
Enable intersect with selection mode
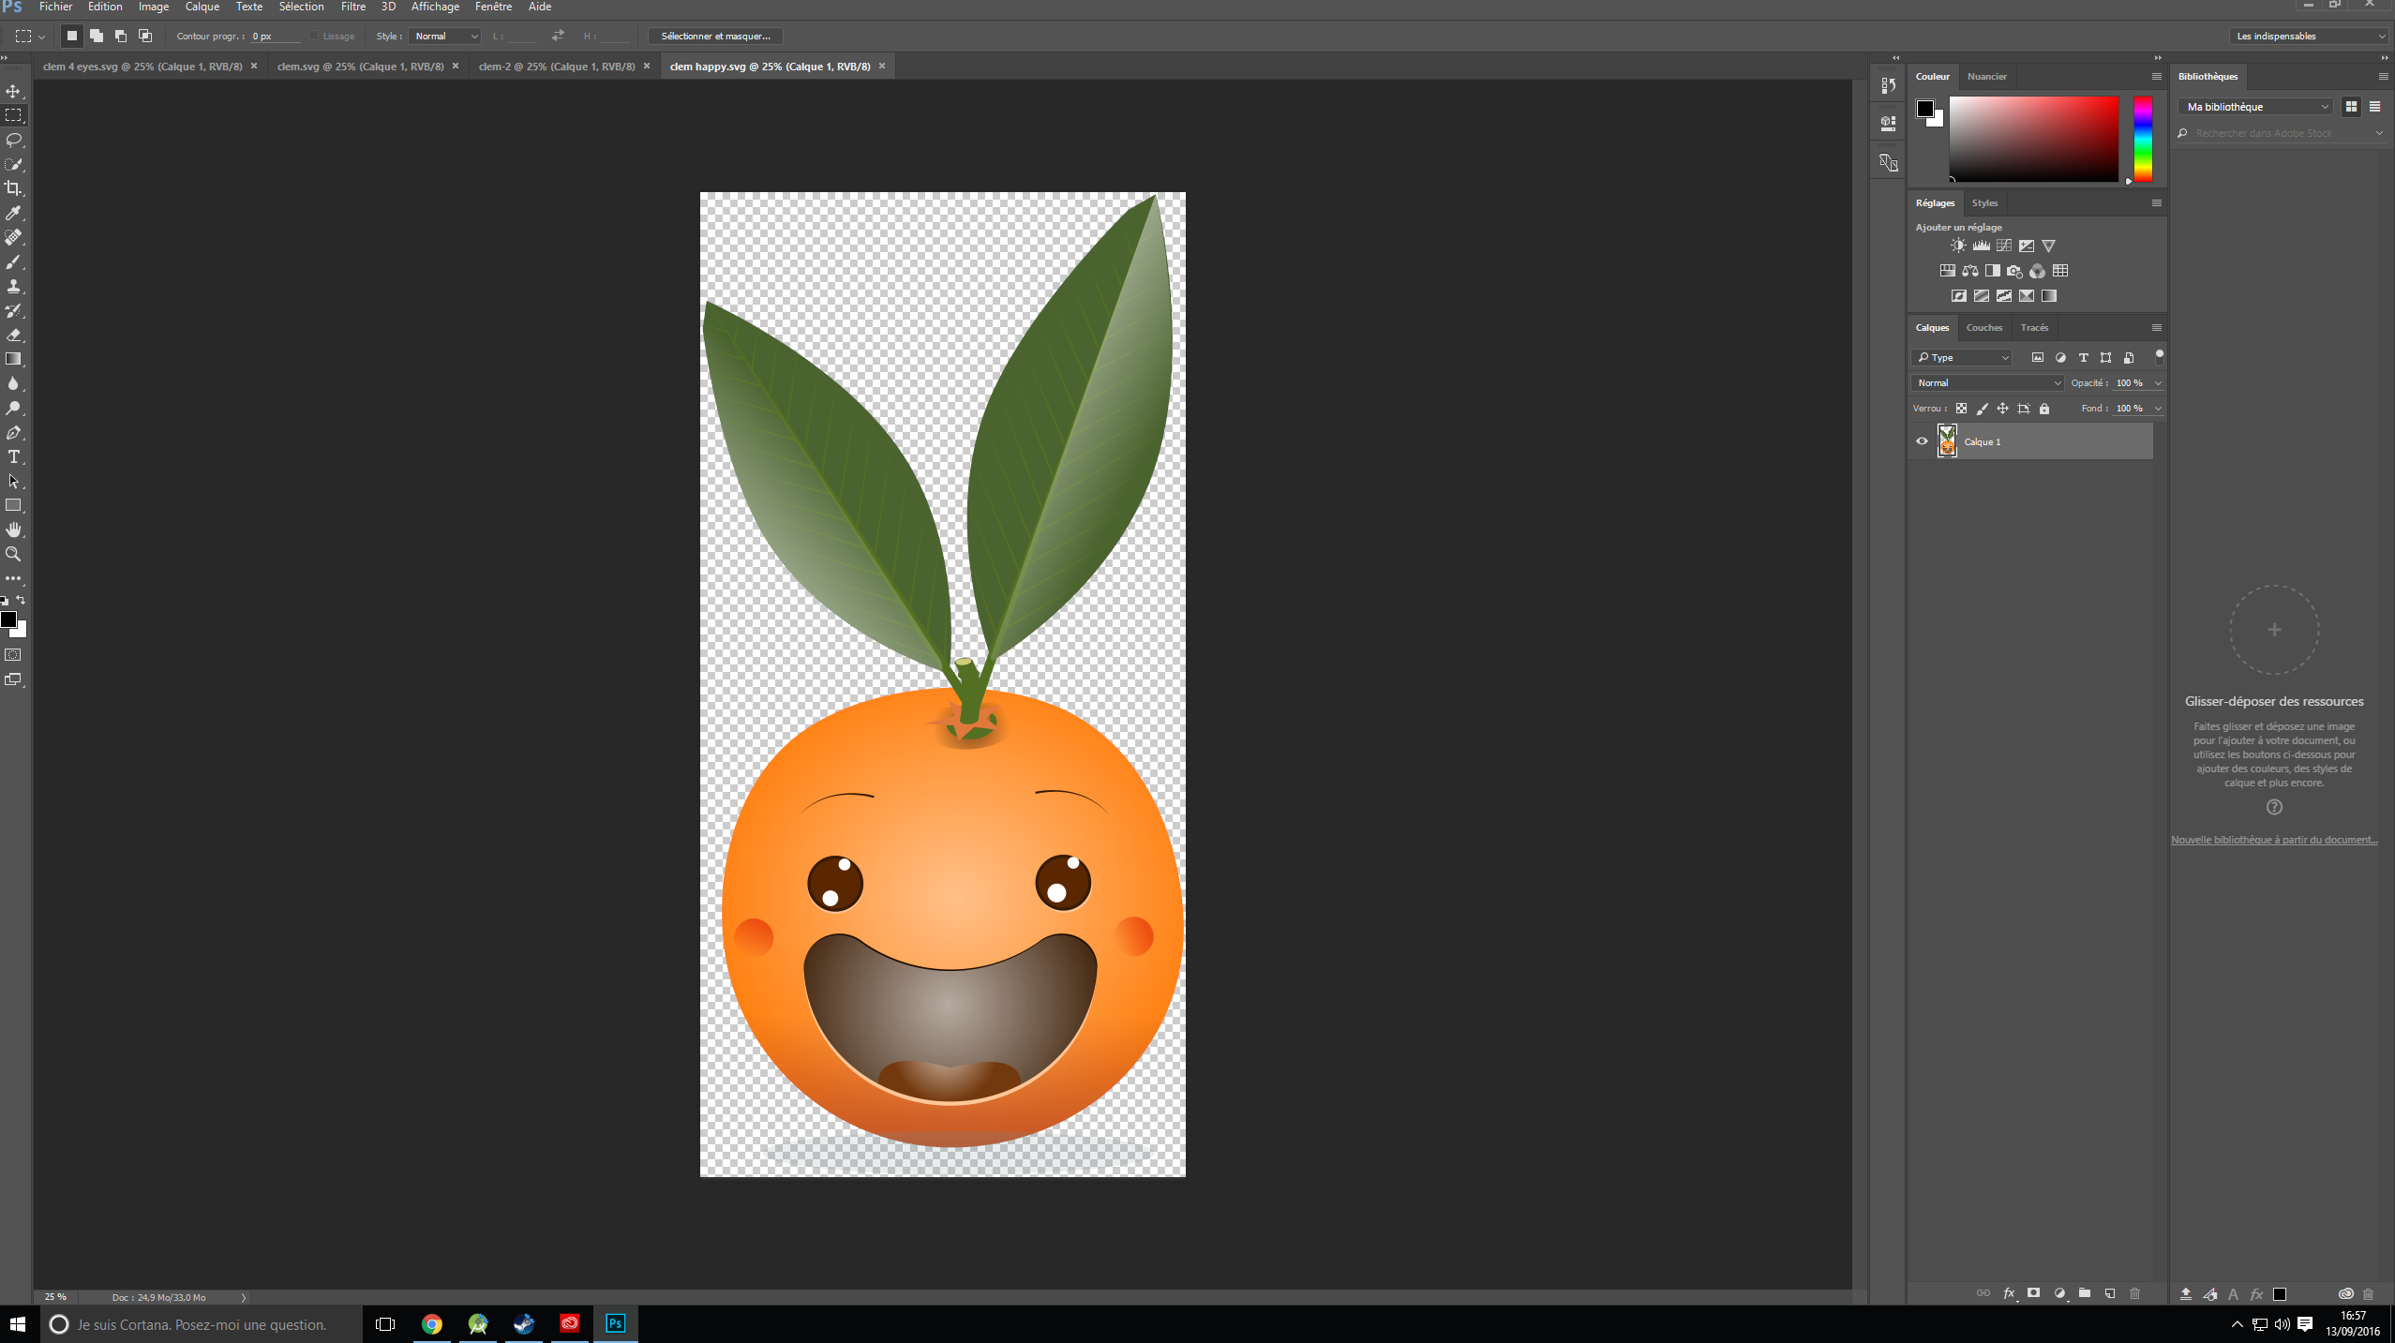144,36
